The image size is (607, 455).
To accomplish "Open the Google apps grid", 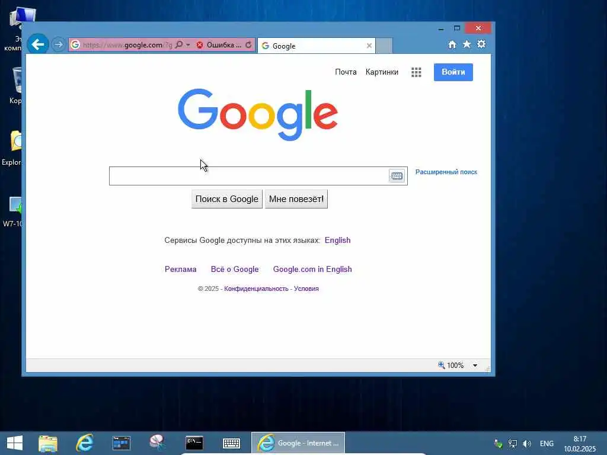I will point(416,72).
